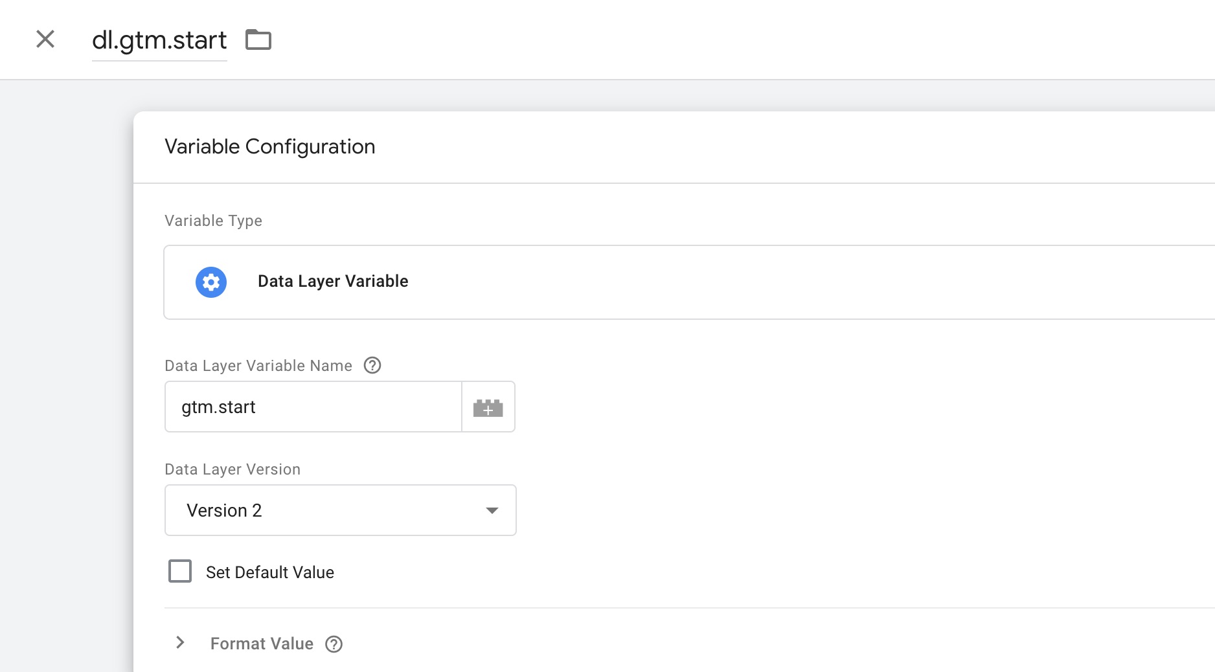Screen dimensions: 1215x672
Task: Click the brick icon to insert a variable
Action: pos(488,407)
